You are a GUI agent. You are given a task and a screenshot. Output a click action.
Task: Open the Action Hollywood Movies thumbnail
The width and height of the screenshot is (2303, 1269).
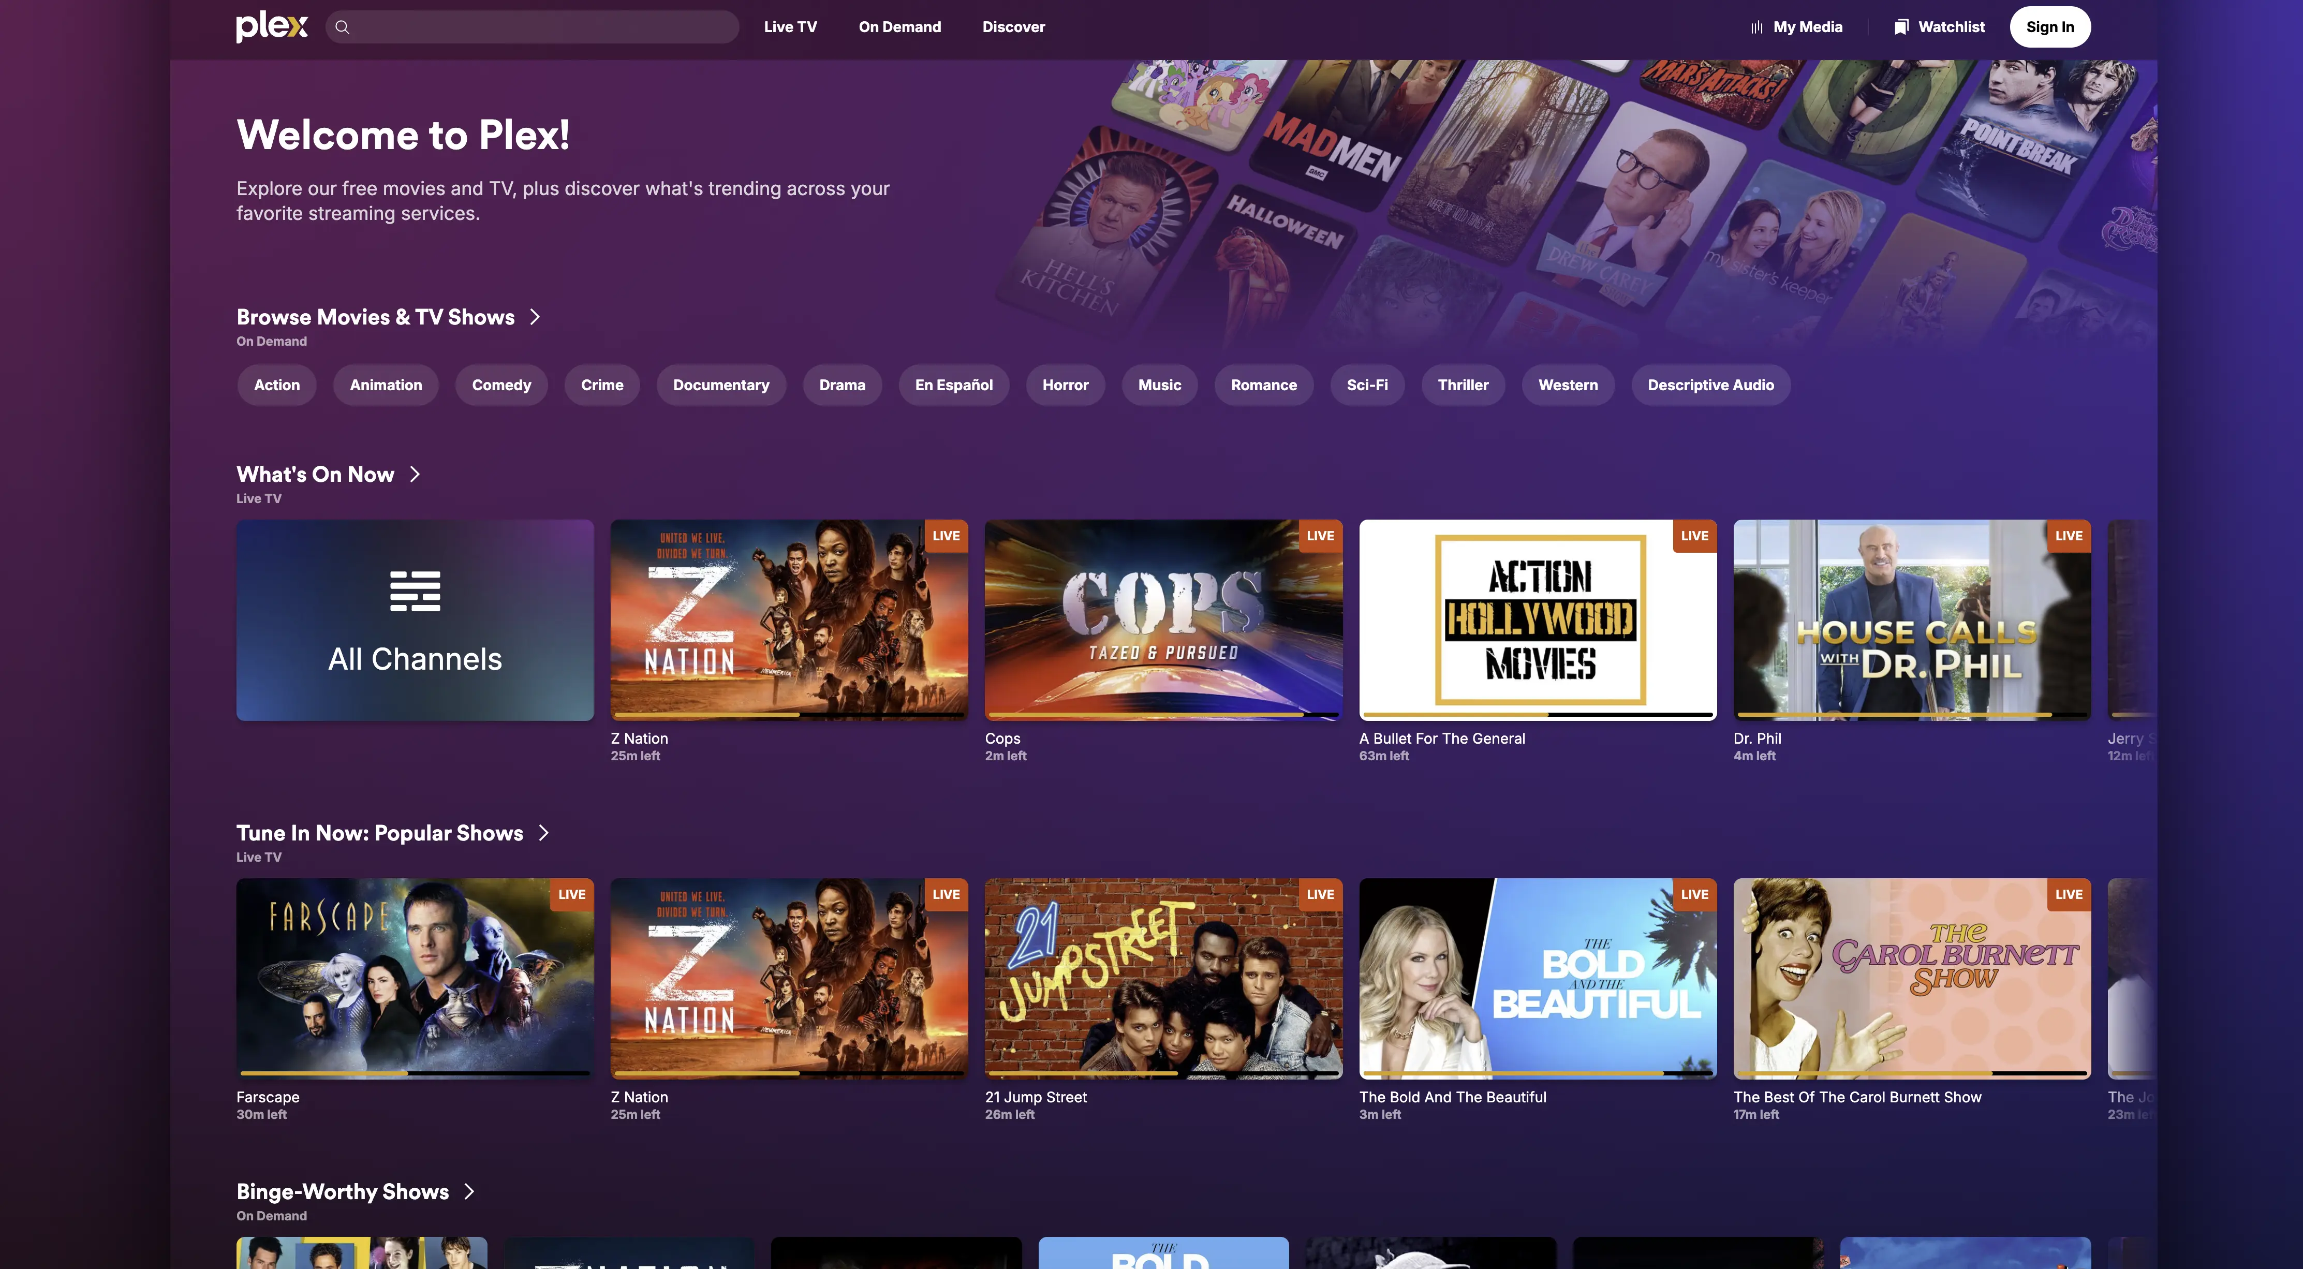pyautogui.click(x=1538, y=619)
